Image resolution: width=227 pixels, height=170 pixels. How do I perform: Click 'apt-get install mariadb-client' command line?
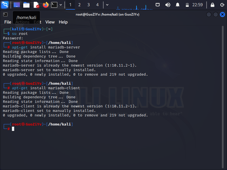click(46, 88)
